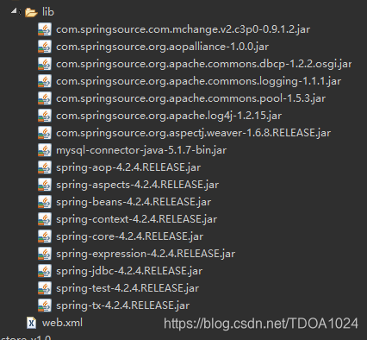Click jar icon for c3p0-0.9.1.2.jar
The width and height of the screenshot is (367, 340).
(45, 29)
